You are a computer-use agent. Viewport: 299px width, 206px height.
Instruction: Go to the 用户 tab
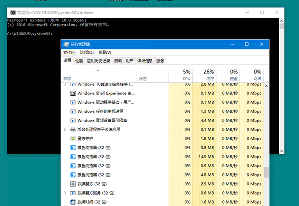click(x=129, y=61)
